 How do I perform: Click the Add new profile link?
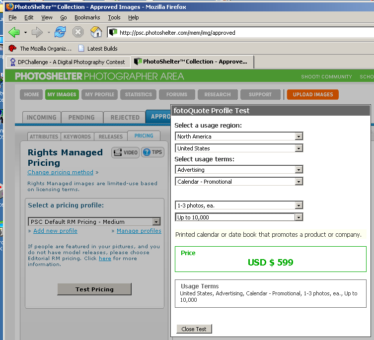click(55, 231)
